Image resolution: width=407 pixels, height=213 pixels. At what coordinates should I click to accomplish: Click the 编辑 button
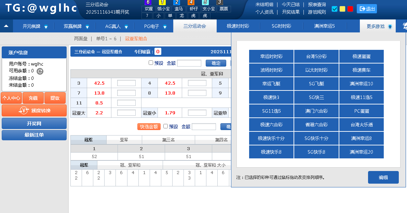point(383,177)
